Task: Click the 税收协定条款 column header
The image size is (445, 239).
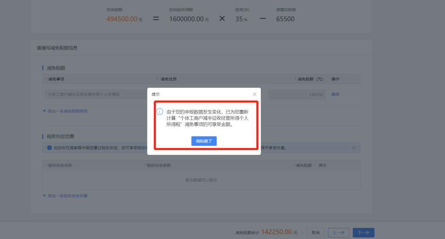Action: coord(159,165)
